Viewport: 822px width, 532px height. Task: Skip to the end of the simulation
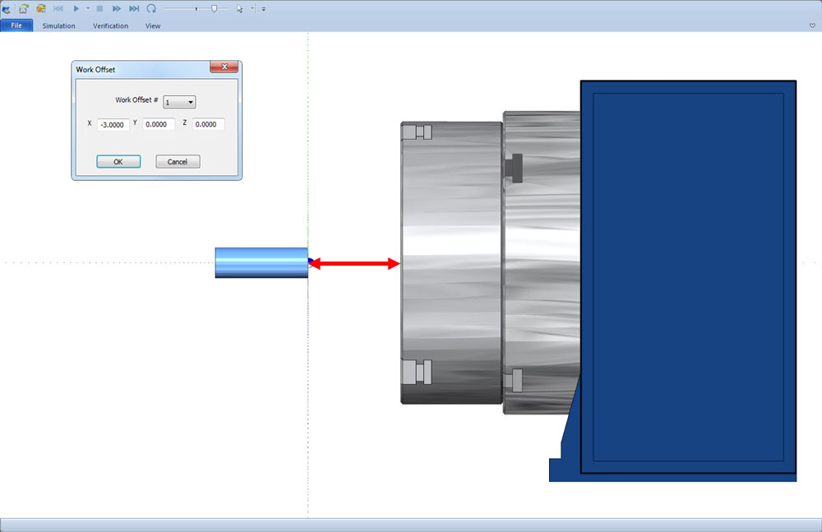click(134, 9)
